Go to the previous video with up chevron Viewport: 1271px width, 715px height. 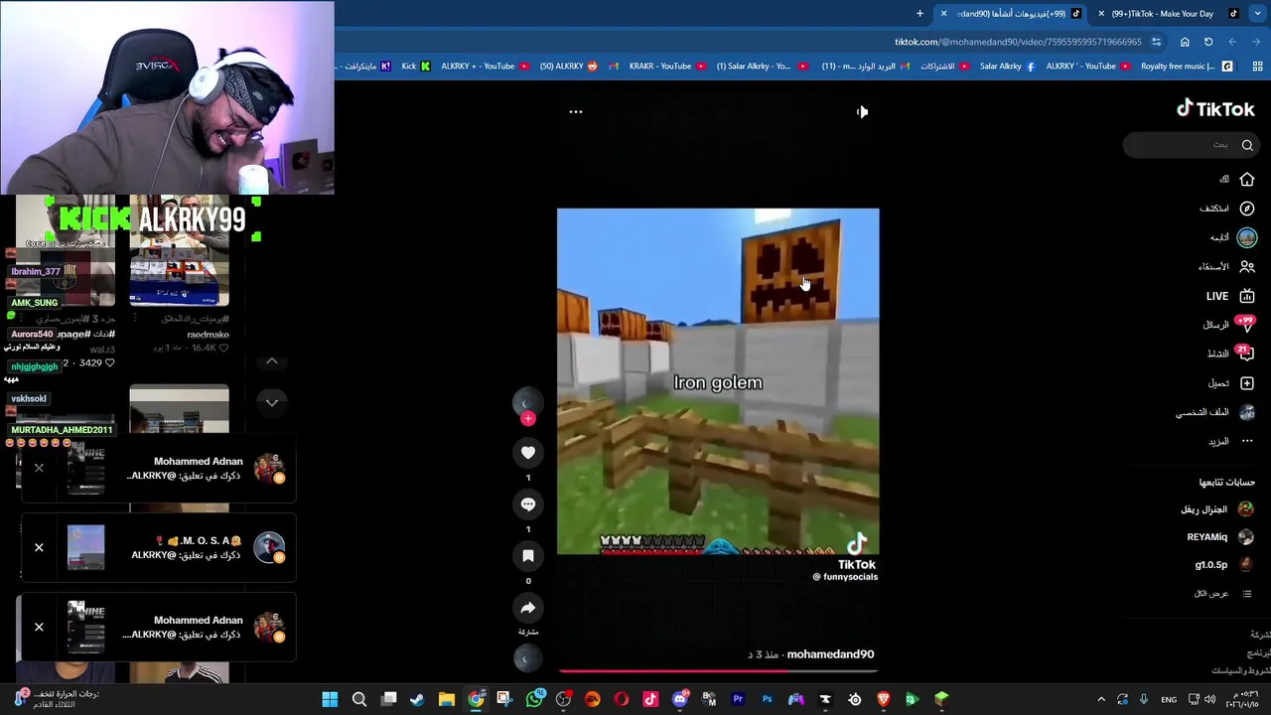[272, 361]
